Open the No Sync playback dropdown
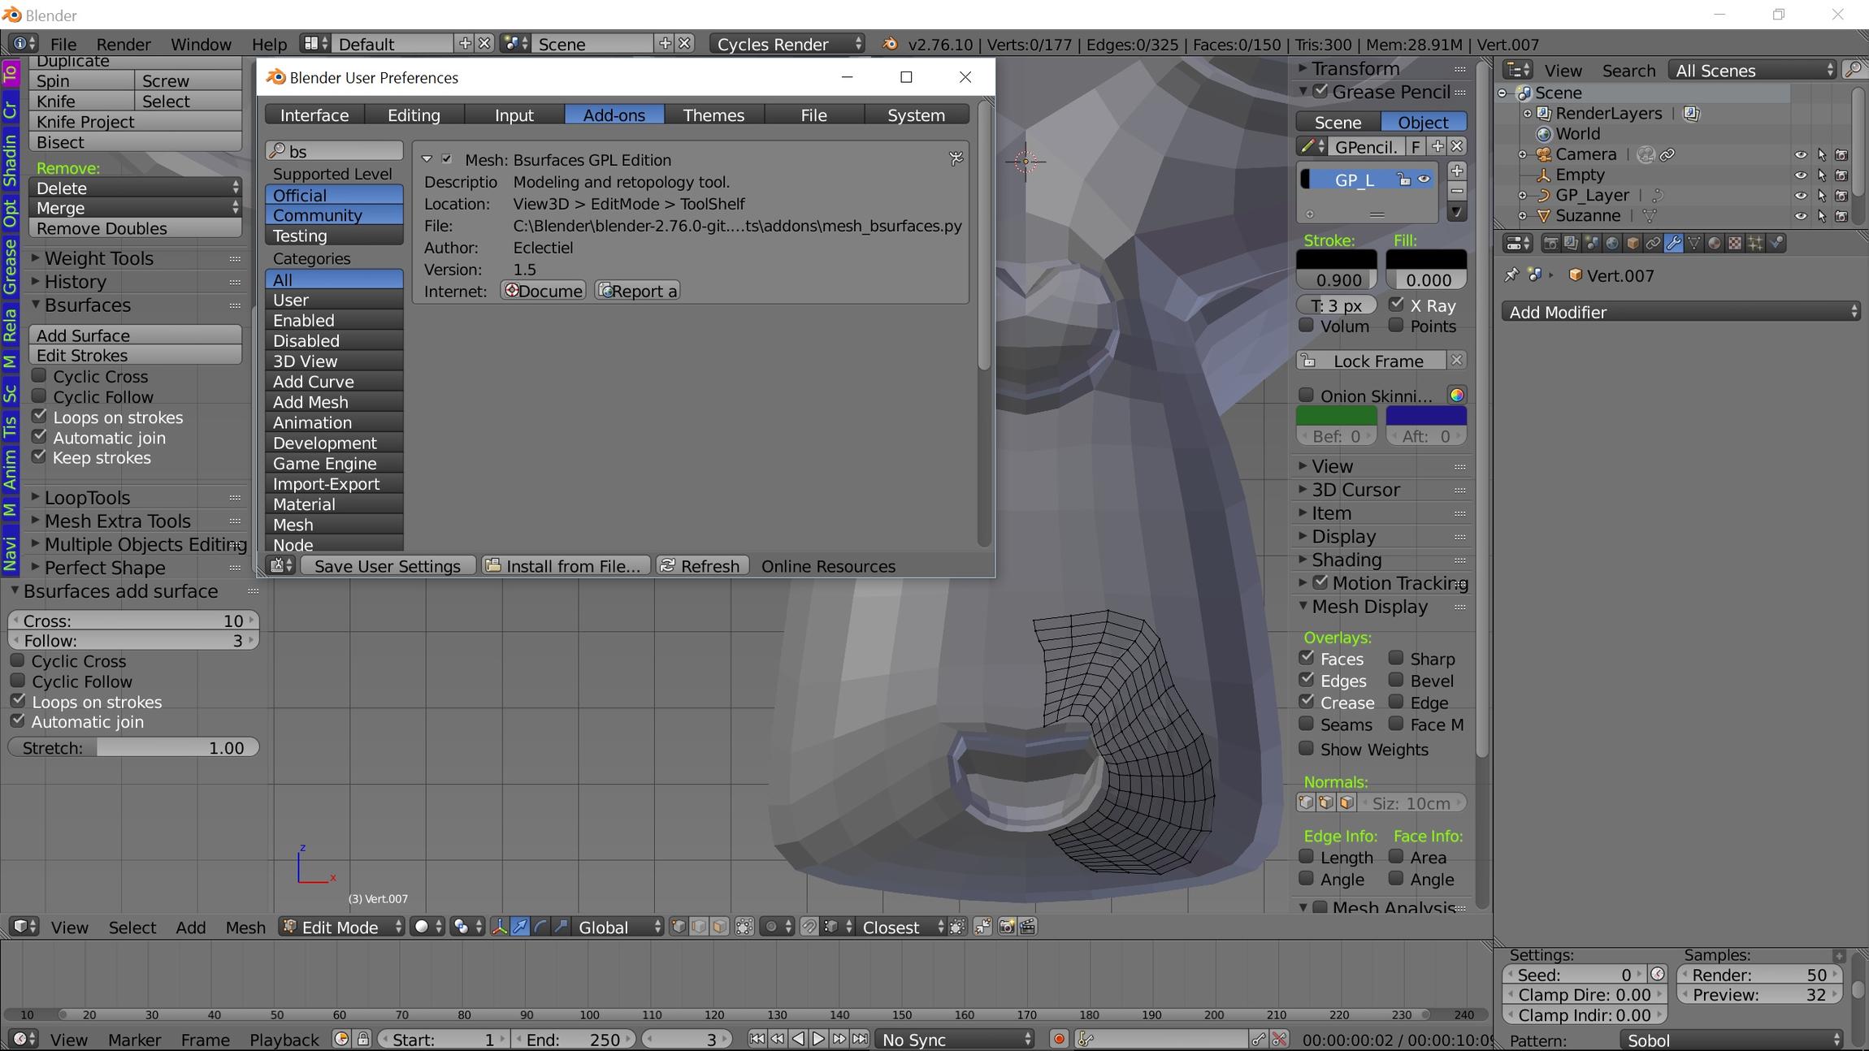The height and width of the screenshot is (1051, 1869). [955, 1039]
